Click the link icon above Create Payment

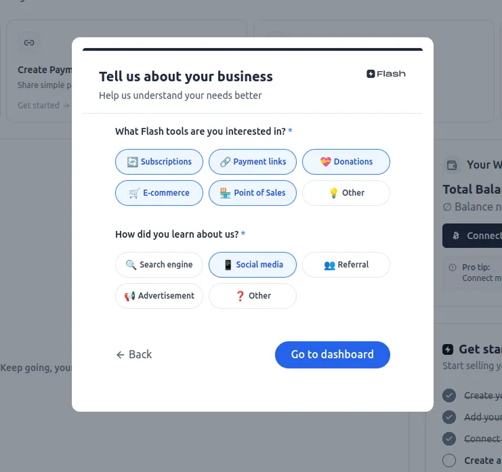coord(28,42)
